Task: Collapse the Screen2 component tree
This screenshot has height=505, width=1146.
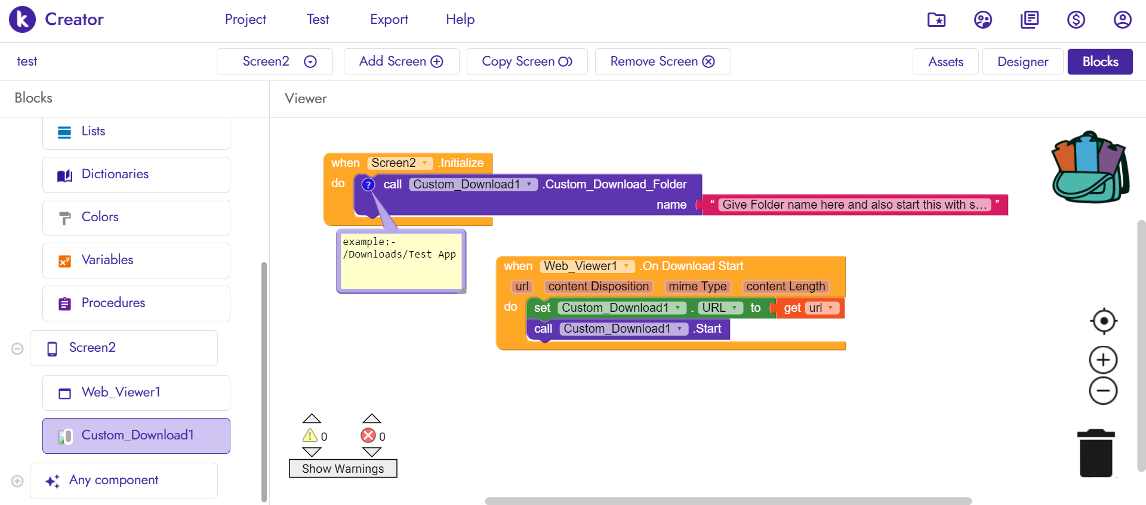Action: coord(17,349)
